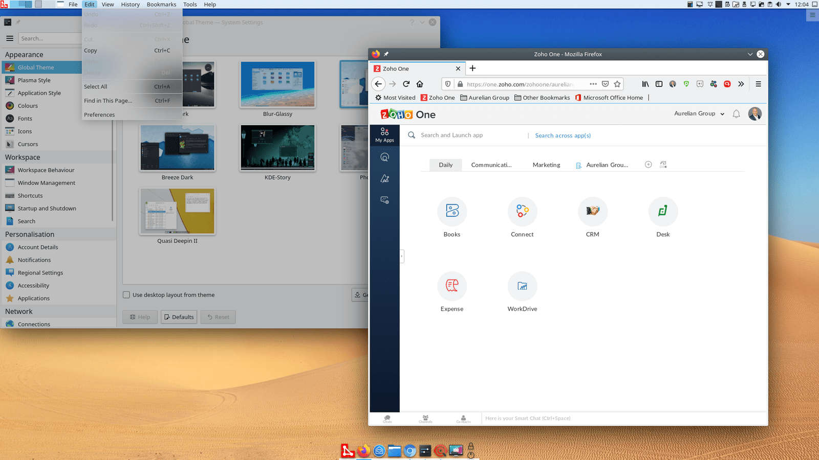Go back to previous page in Firefox

coord(378,84)
